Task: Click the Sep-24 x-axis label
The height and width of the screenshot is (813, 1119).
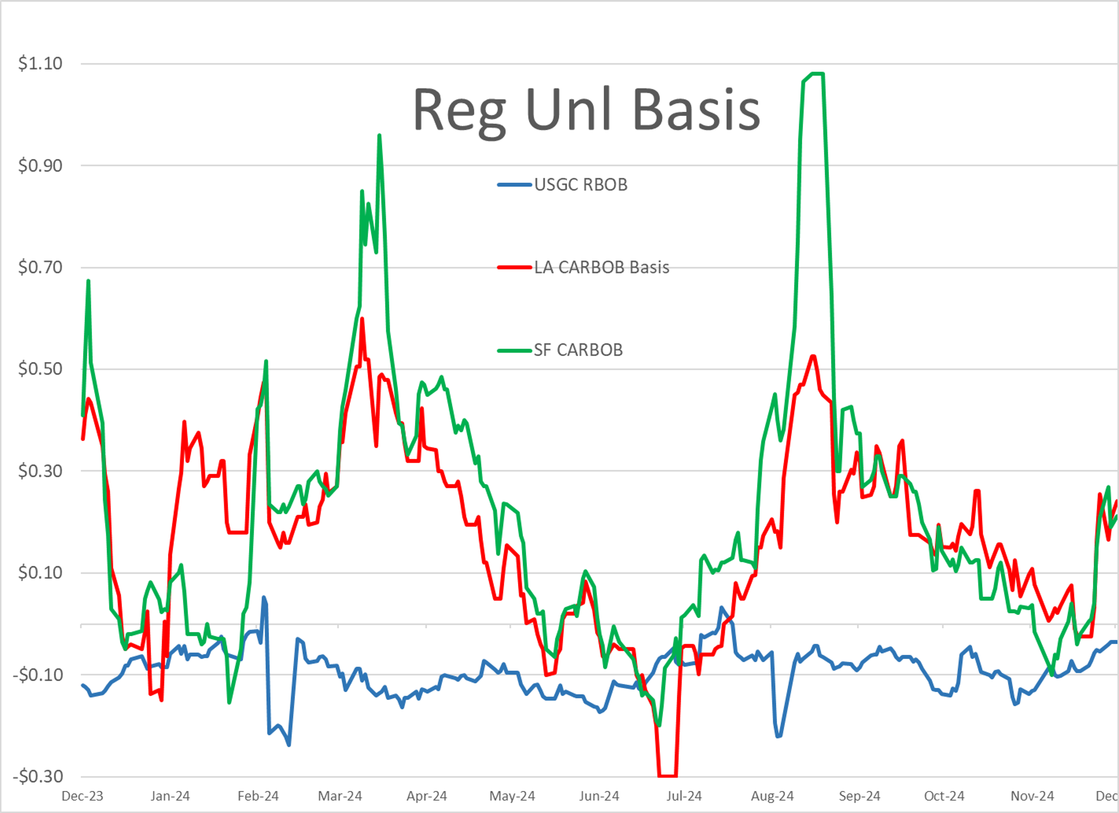Action: pyautogui.click(x=859, y=796)
